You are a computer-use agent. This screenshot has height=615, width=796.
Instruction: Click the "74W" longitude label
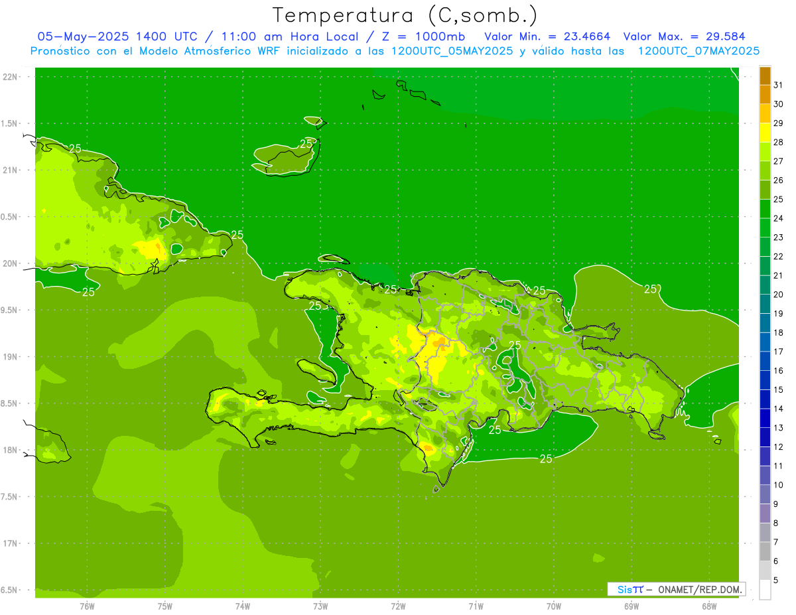[x=243, y=606]
